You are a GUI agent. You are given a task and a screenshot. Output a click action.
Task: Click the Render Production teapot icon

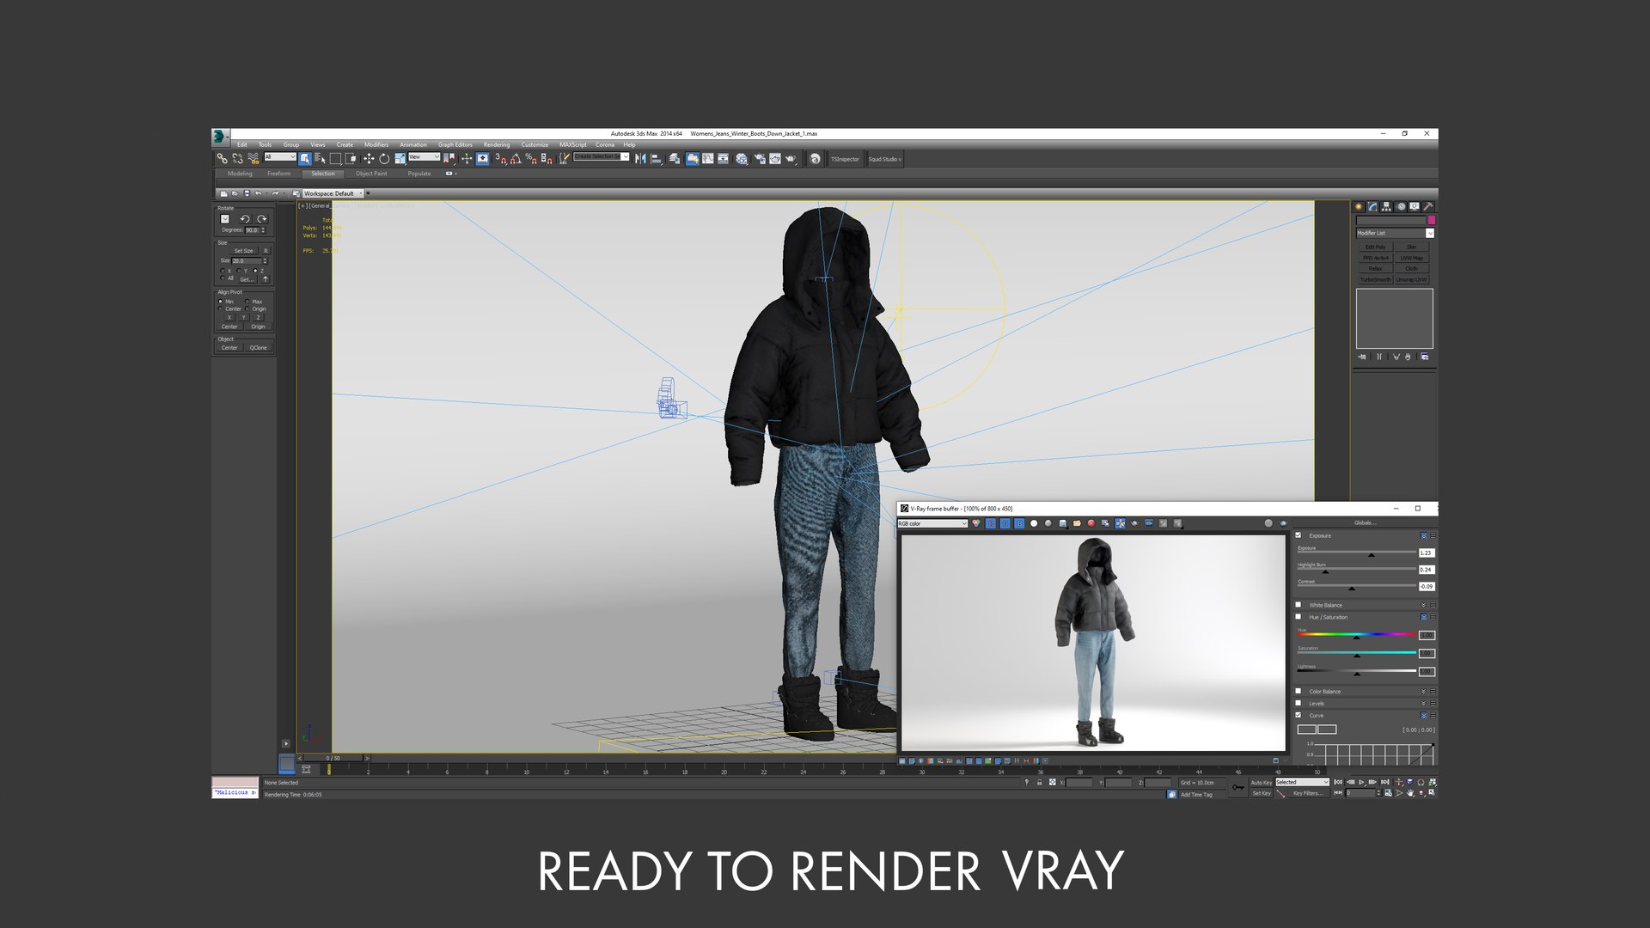click(790, 159)
